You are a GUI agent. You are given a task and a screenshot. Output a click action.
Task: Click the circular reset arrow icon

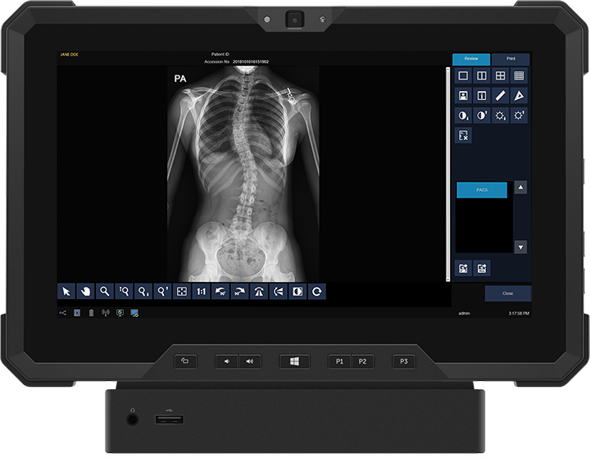click(315, 291)
